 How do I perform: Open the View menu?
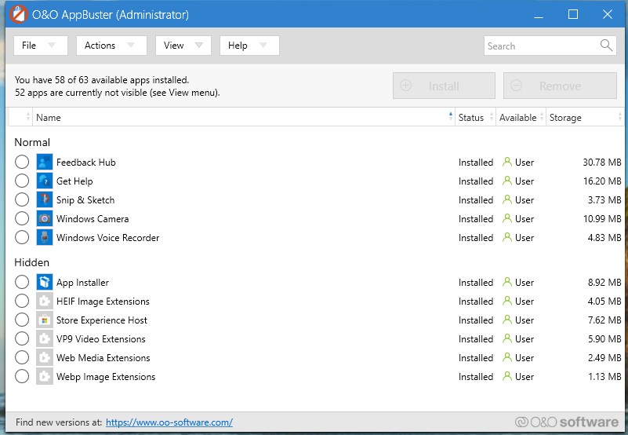183,46
